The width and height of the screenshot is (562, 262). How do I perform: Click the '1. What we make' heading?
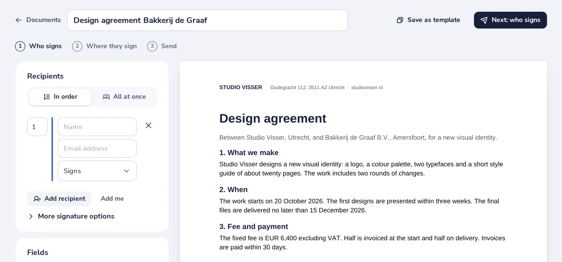pos(249,153)
